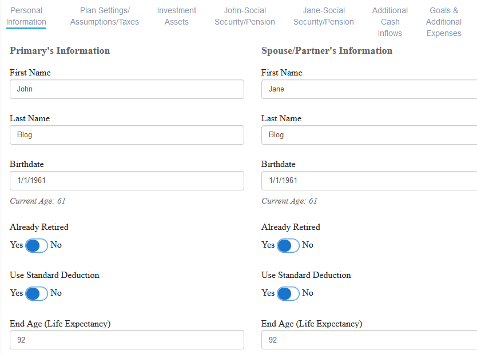Focus the Primary's Last Name field
Screen dimensions: 477x354
click(126, 135)
